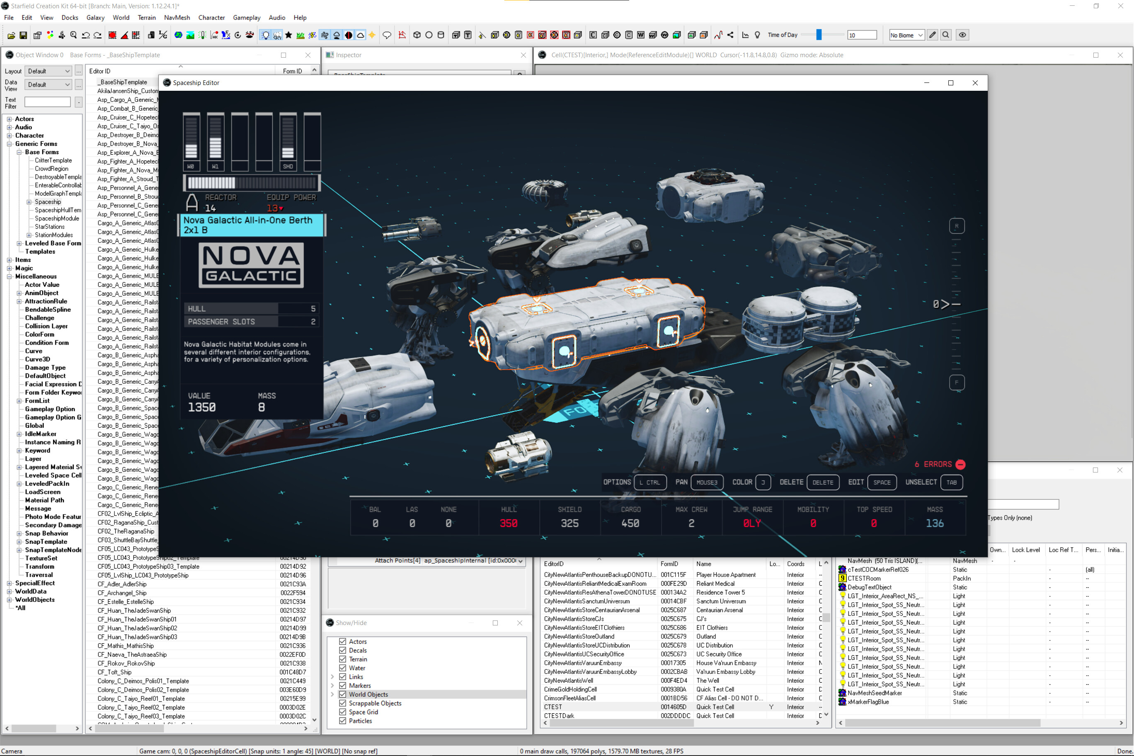Open Preferences from the toolbar icon
1134x756 pixels.
coord(38,35)
